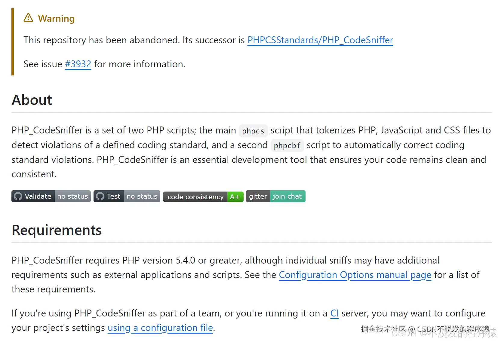Click GitHub logo on Test badge
The image size is (498, 342).
pos(100,196)
